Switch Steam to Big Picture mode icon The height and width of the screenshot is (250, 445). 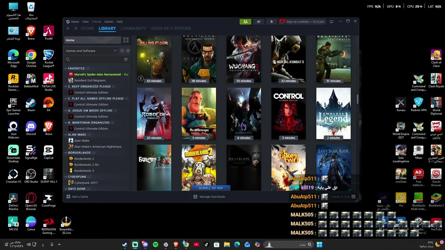point(331,22)
